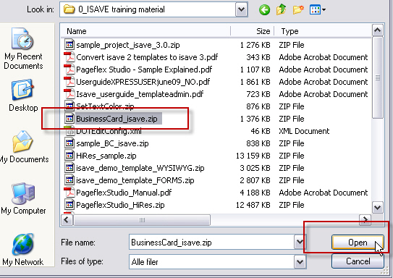The image size is (393, 278).
Task: Go back using the green arrow icon
Action: click(x=264, y=10)
